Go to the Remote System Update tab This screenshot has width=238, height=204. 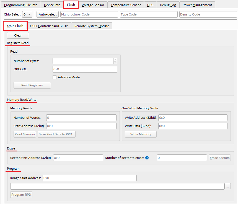click(x=92, y=26)
